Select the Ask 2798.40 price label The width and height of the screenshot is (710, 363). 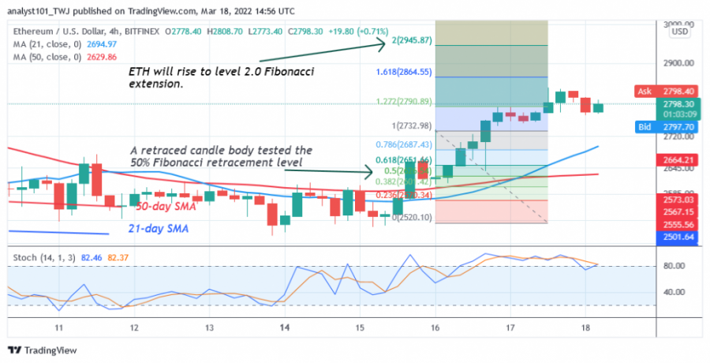point(666,92)
